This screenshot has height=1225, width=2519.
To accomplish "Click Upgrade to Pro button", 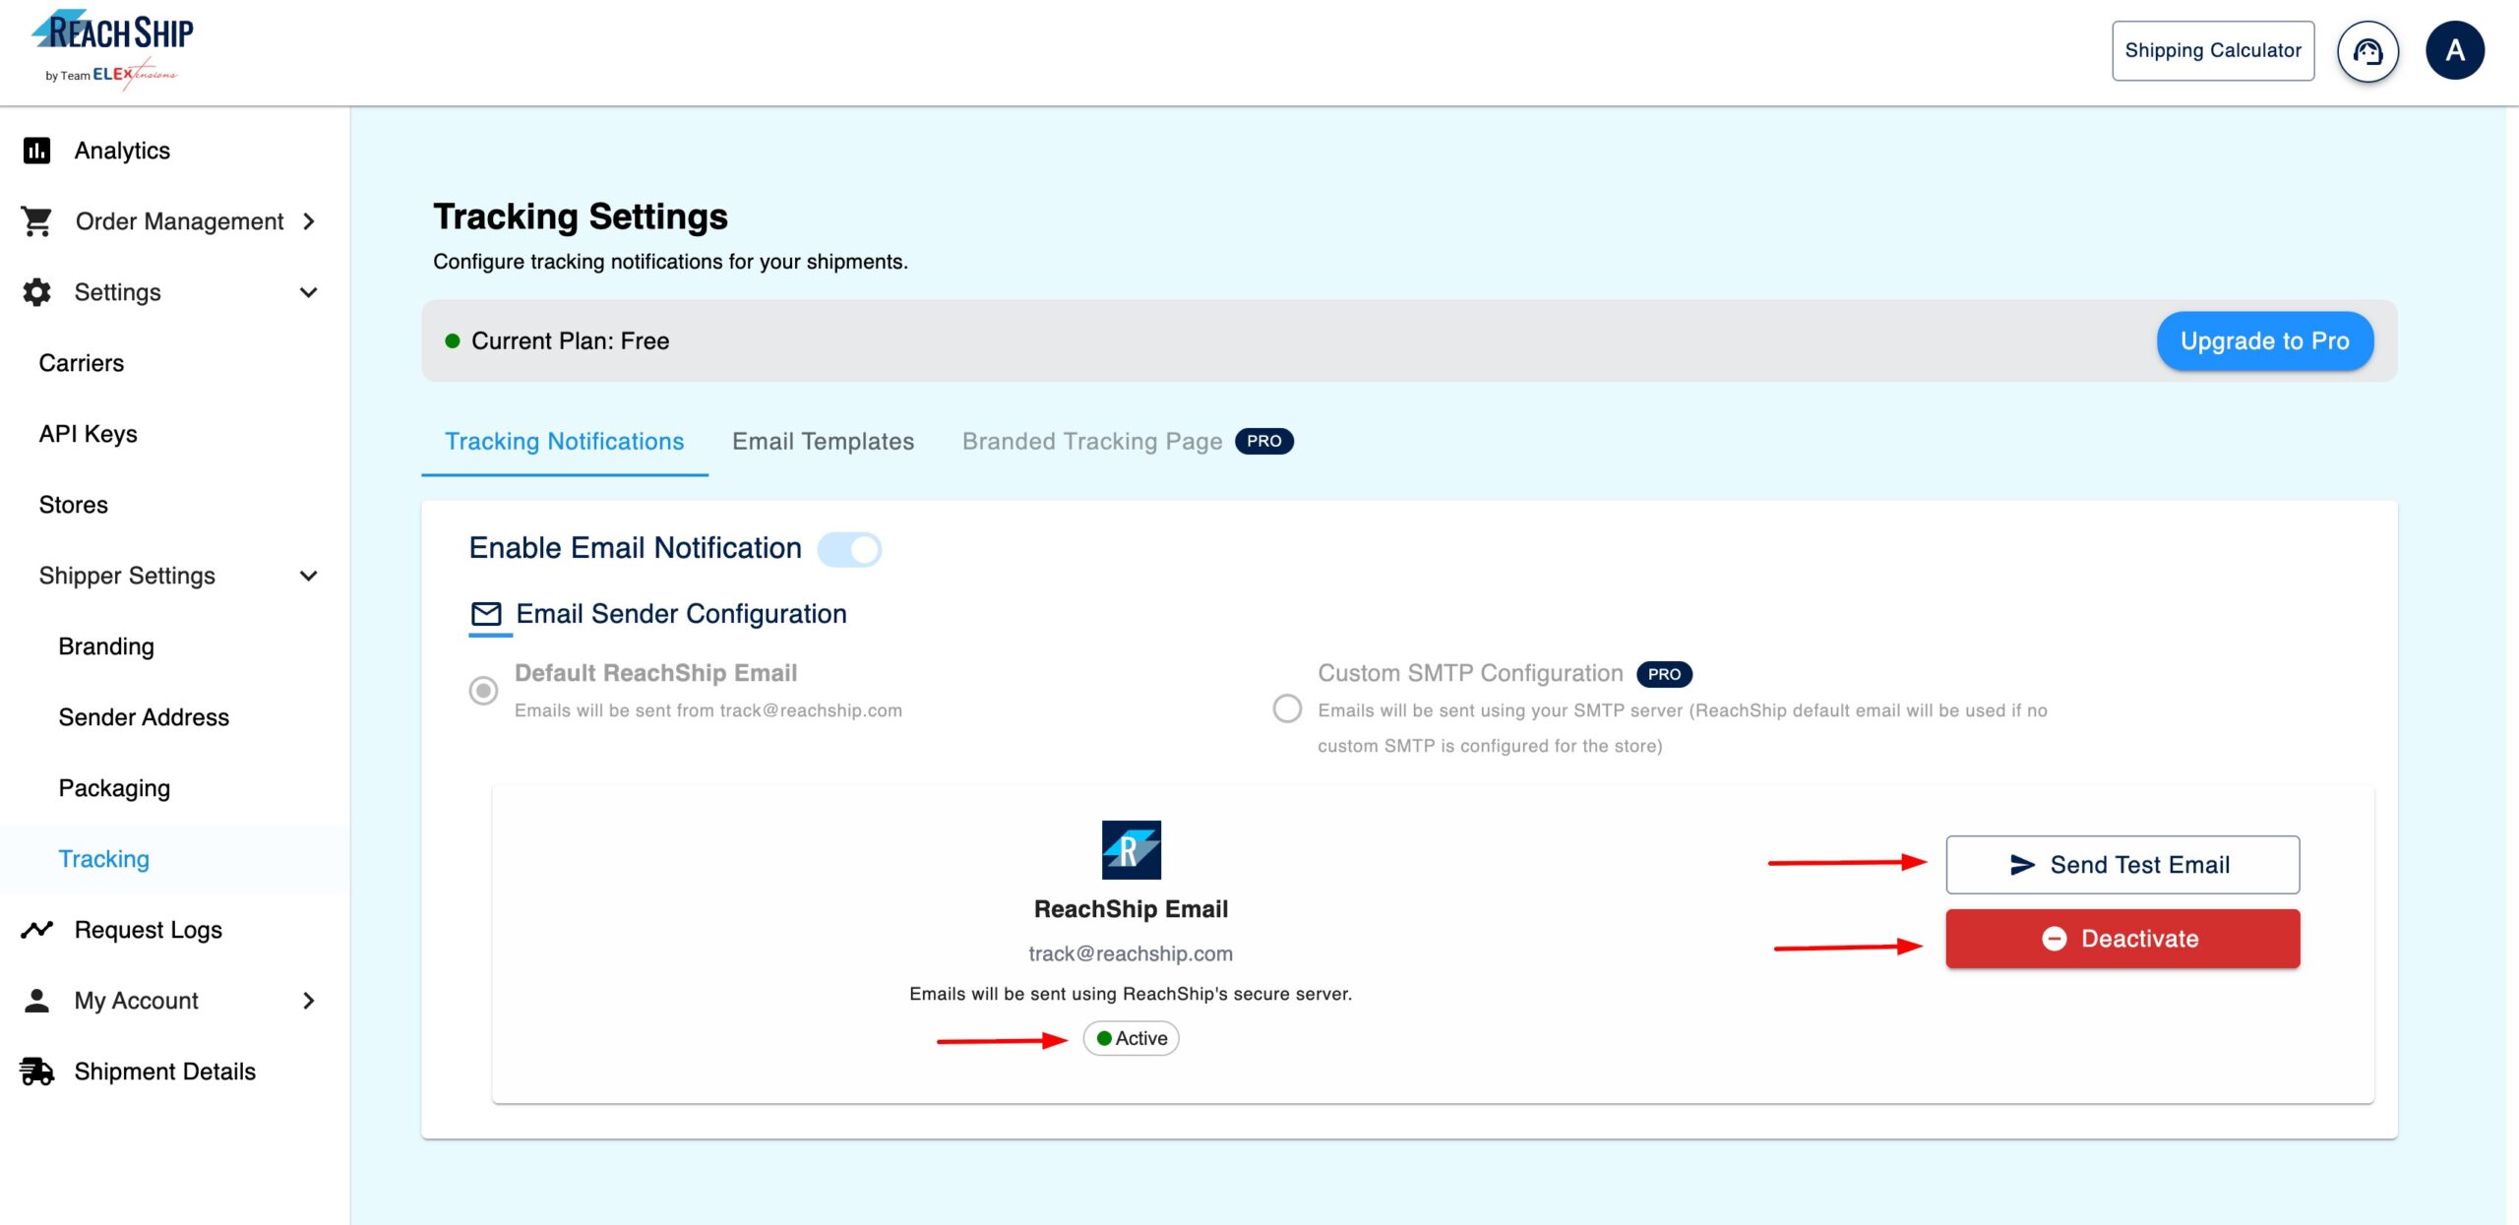I will point(2265,341).
